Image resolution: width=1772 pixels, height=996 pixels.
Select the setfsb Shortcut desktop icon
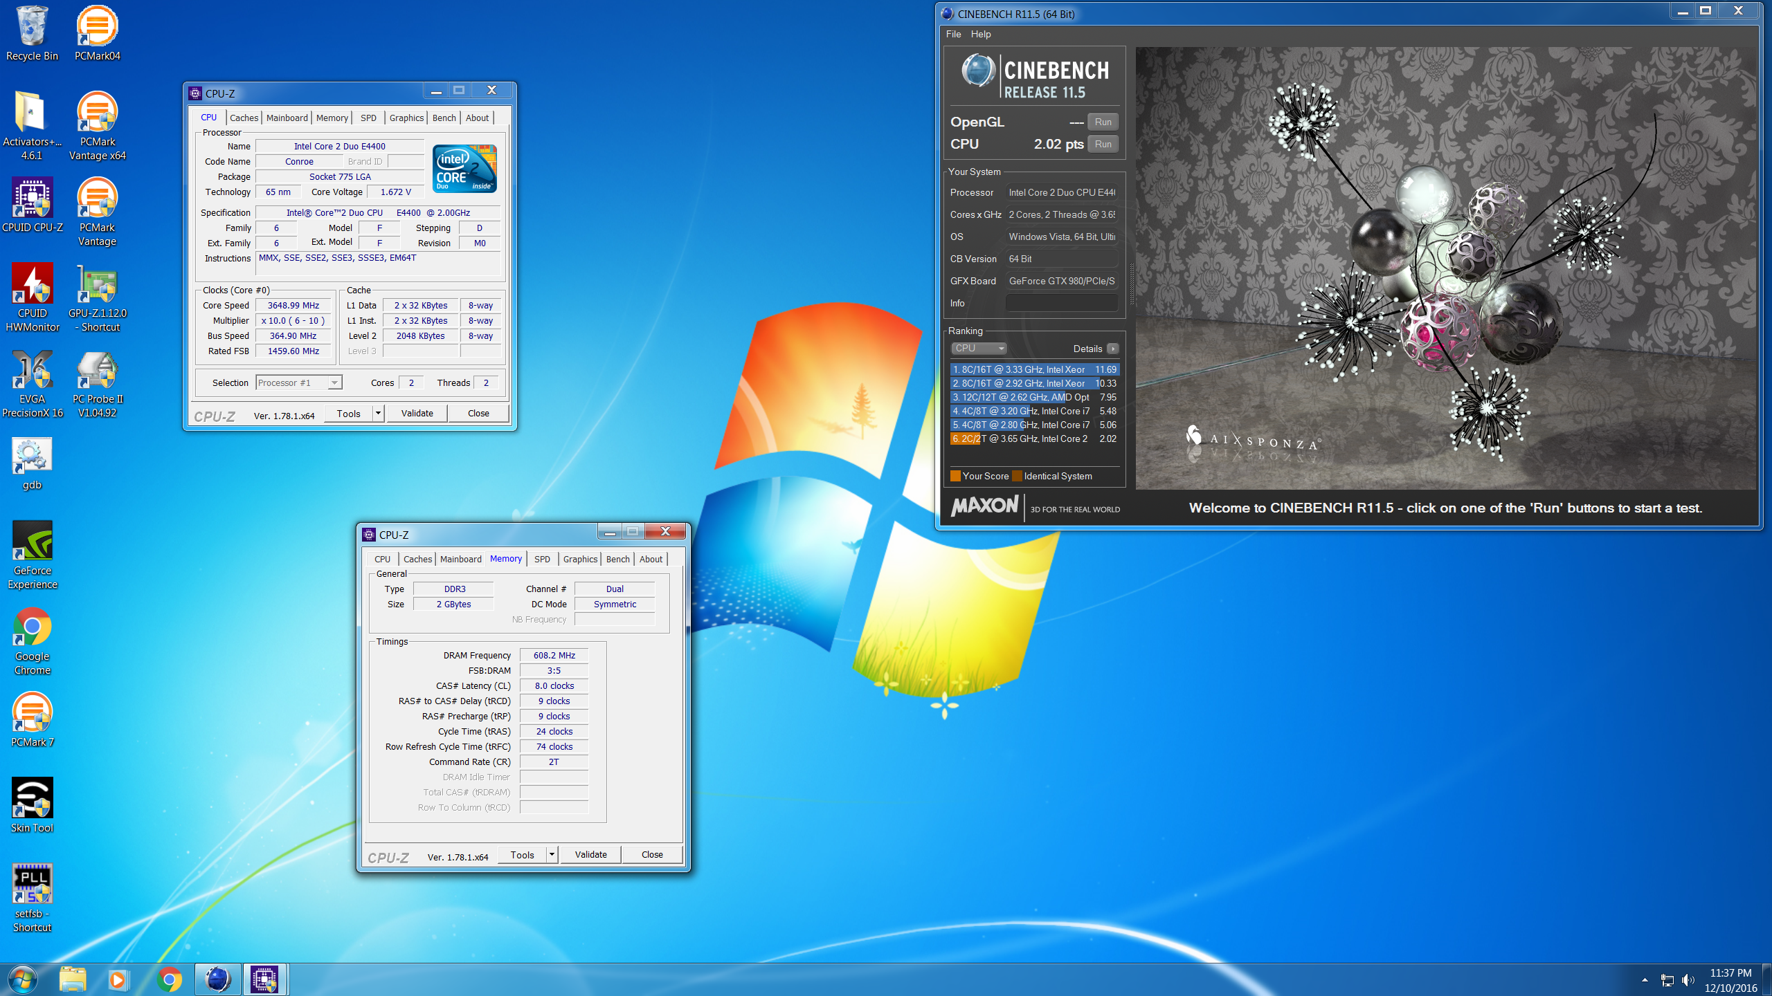[32, 898]
